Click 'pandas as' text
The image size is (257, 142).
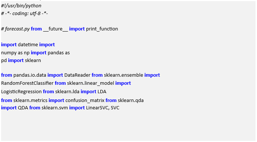coord(59,53)
